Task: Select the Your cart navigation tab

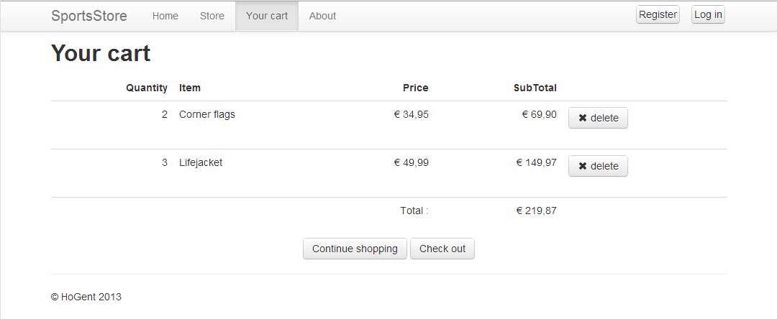Action: (x=267, y=16)
